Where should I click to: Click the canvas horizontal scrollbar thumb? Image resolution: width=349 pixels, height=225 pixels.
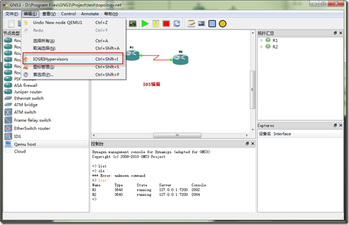point(177,135)
